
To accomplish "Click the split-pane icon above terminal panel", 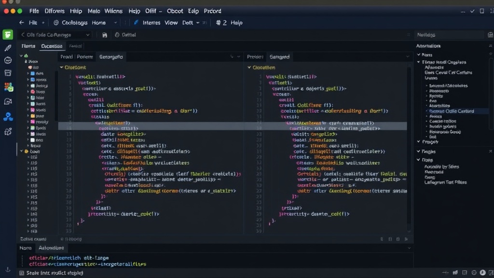I will (390, 239).
